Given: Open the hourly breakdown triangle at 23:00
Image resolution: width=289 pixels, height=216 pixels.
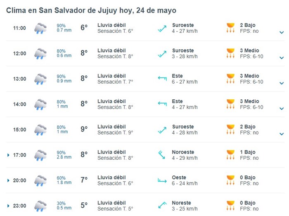Looking at the screenshot, I should (8, 206).
